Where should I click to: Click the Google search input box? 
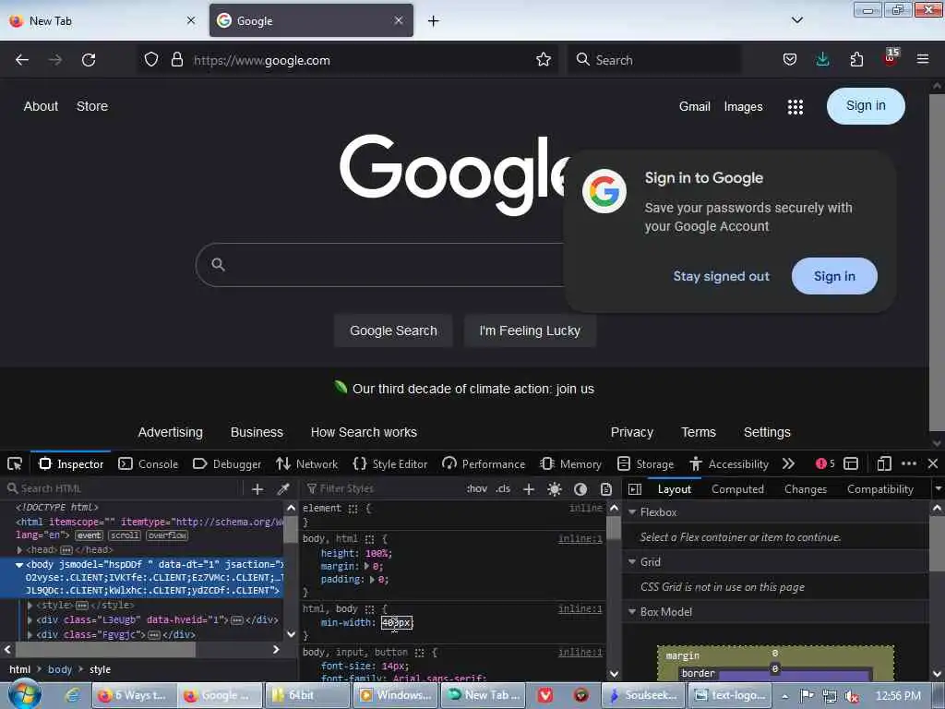(379, 265)
